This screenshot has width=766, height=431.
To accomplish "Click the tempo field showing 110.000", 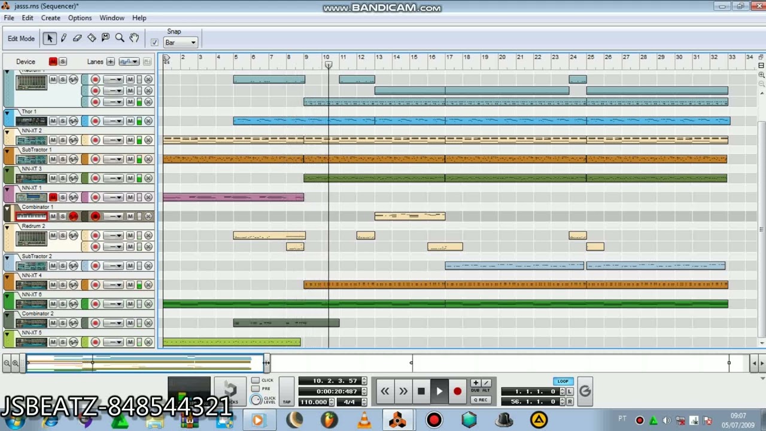I will coord(314,402).
